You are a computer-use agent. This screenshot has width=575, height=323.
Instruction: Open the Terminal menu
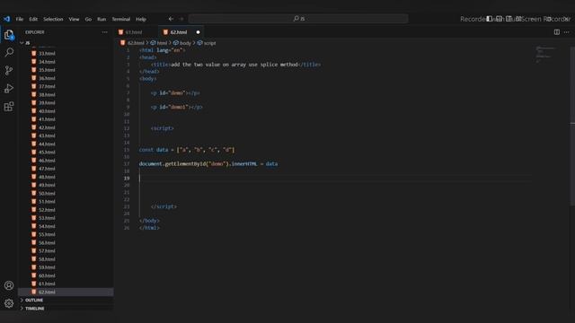(x=121, y=19)
